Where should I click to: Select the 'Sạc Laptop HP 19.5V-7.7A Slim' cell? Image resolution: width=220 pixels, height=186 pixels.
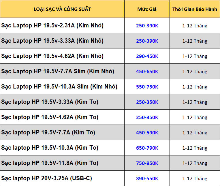62,72
